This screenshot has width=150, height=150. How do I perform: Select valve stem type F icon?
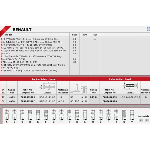pos(46,115)
